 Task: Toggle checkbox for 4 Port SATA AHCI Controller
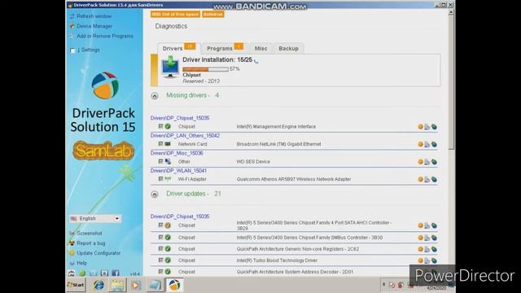point(160,225)
